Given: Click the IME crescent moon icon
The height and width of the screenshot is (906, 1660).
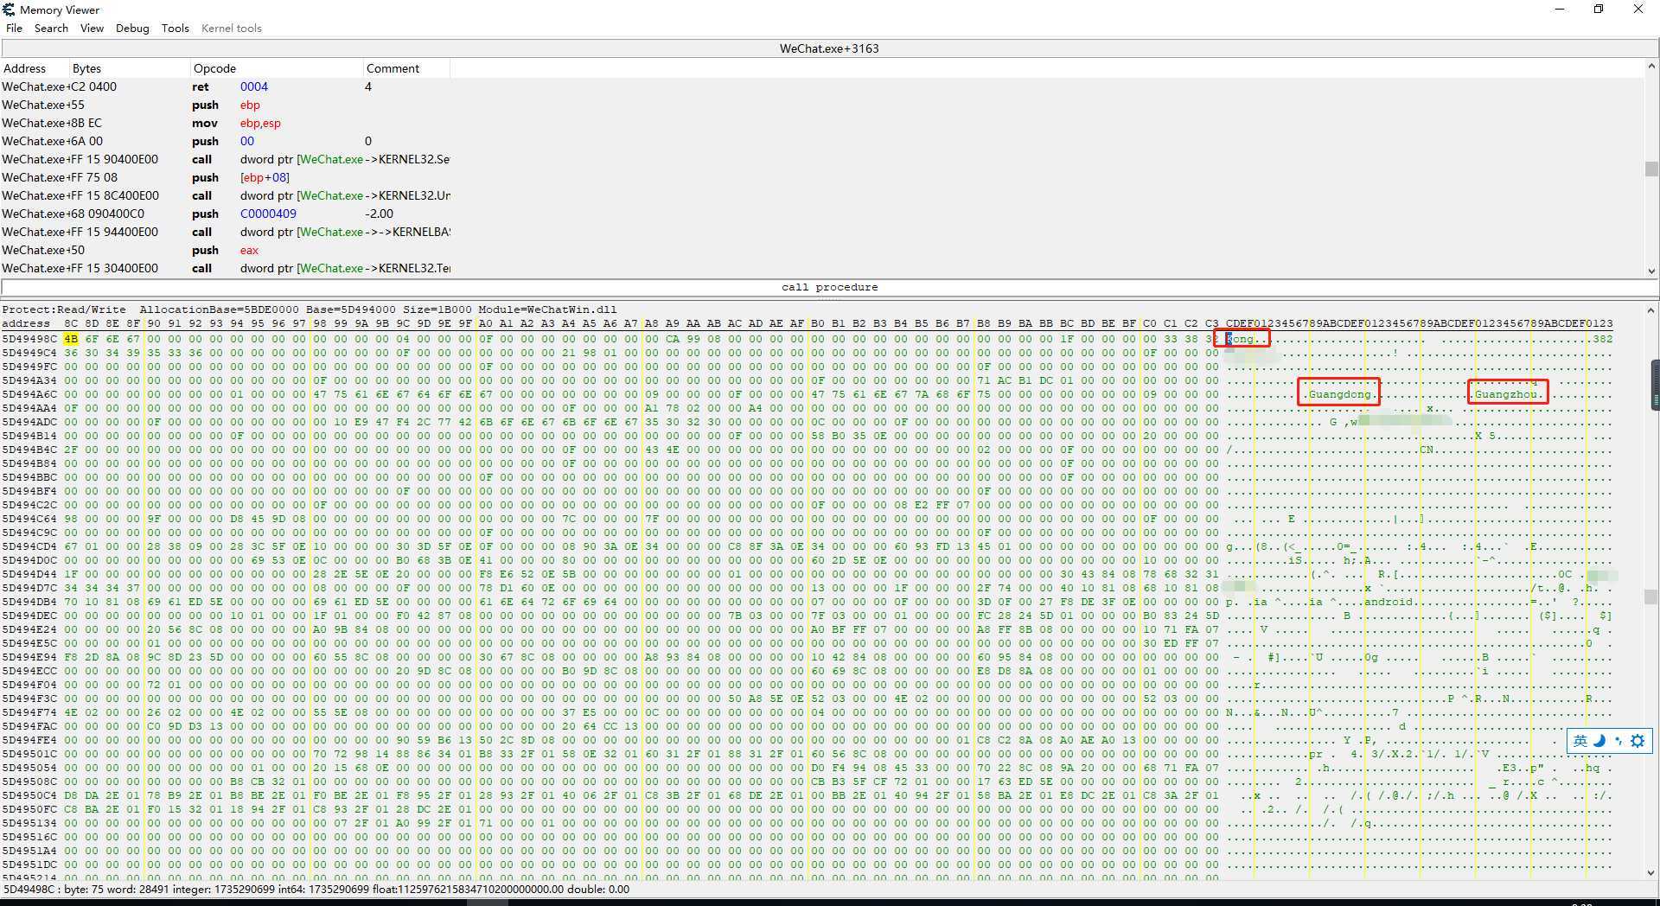Looking at the screenshot, I should coord(1599,741).
